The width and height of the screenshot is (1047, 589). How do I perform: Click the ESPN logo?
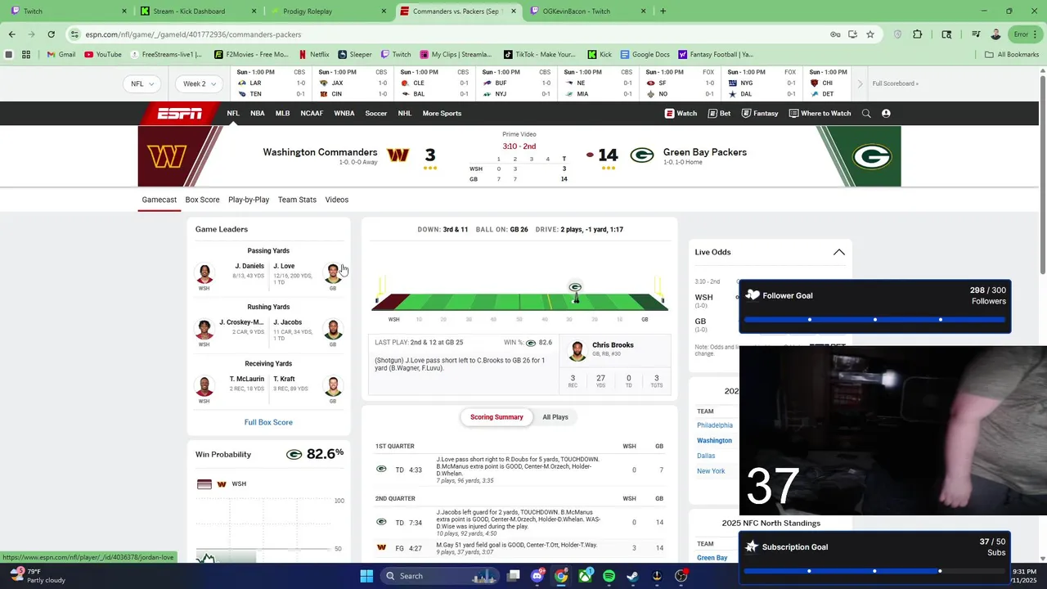[179, 114]
